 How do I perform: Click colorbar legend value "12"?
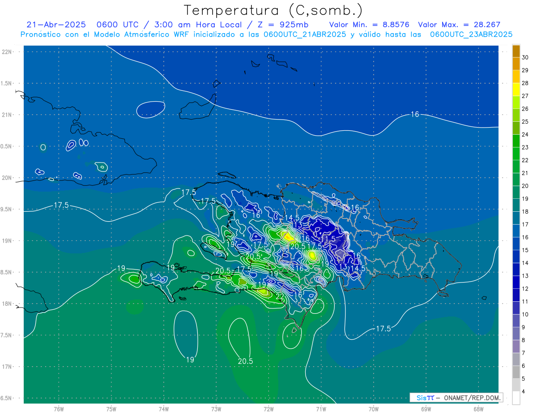[x=525, y=289]
